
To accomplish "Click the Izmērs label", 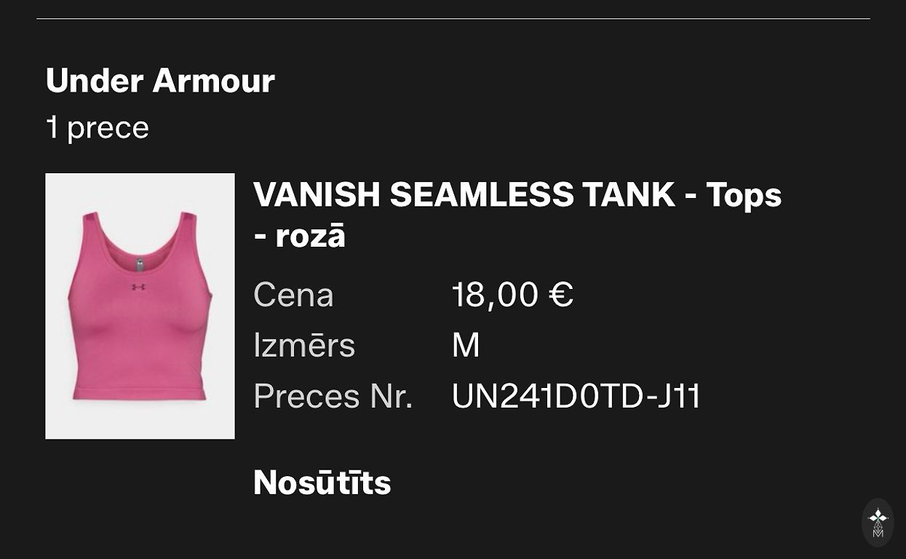I will click(304, 345).
